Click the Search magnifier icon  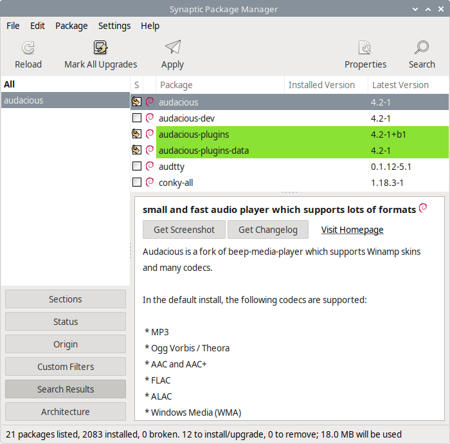422,48
